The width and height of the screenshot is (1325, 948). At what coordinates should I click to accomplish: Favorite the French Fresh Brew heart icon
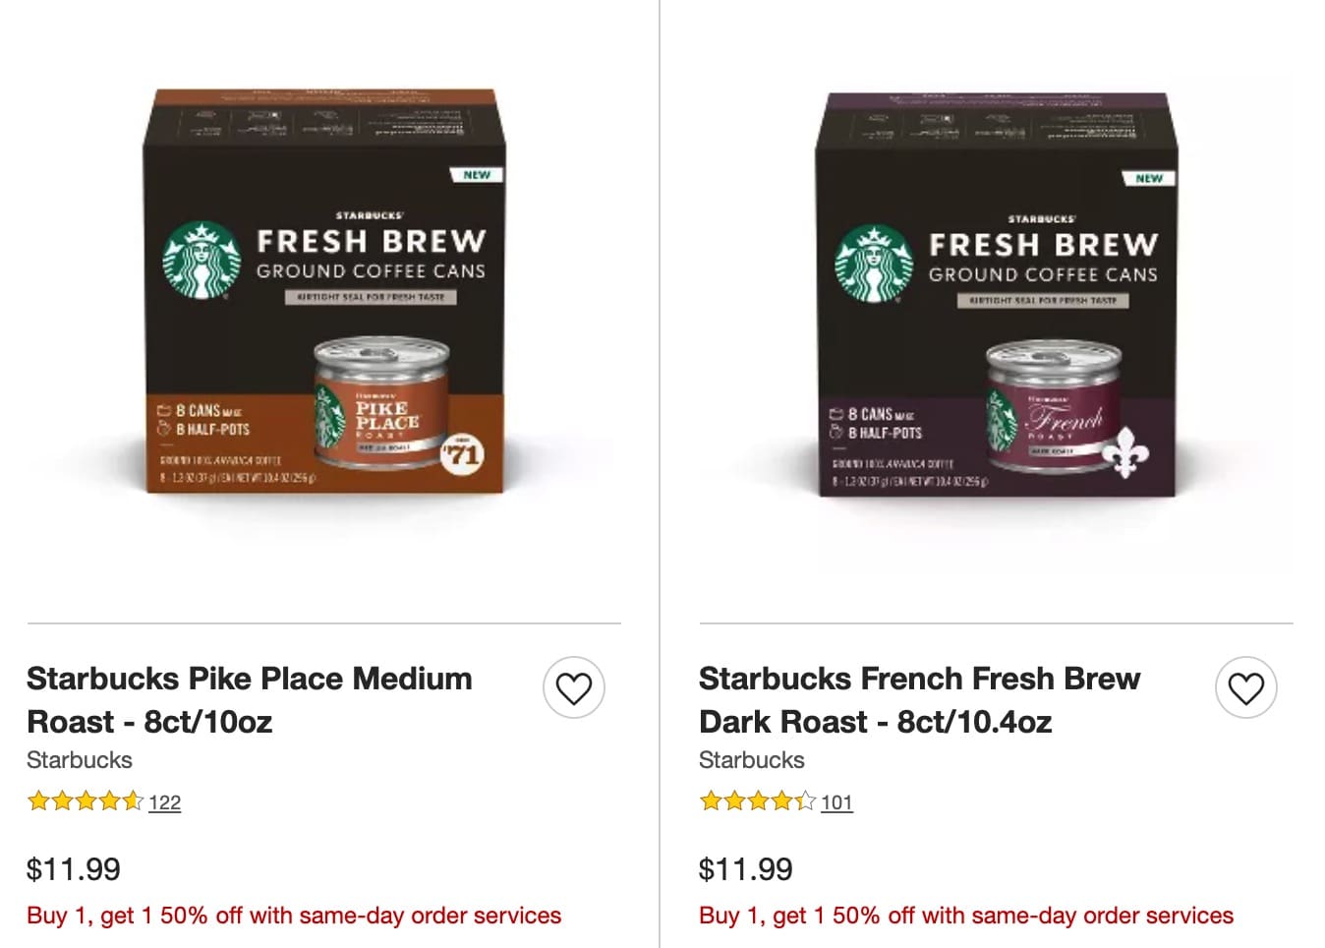point(1246,687)
